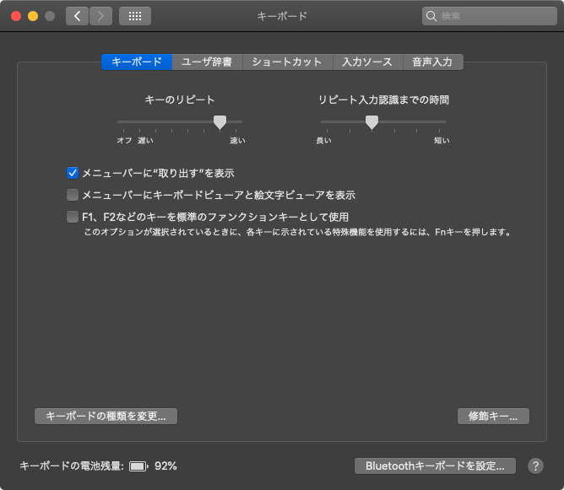The width and height of the screenshot is (564, 490).
Task: Disable メニューバーに"取り出す"を表示 checkbox
Action: (x=73, y=173)
